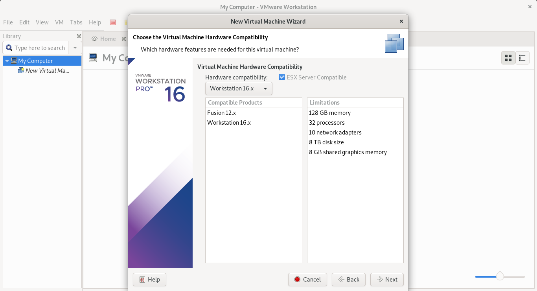This screenshot has height=291, width=537.
Task: Click the Home tab house icon
Action: click(94, 39)
